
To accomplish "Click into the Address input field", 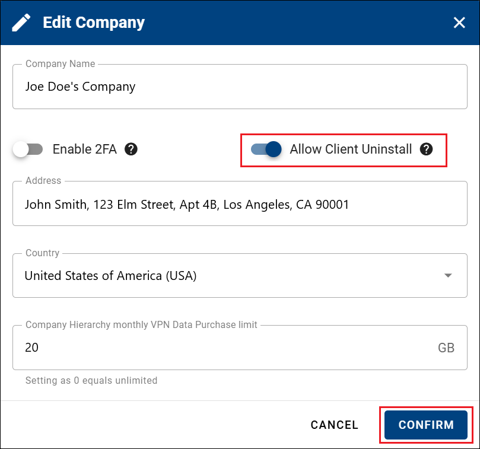I will pos(240,204).
